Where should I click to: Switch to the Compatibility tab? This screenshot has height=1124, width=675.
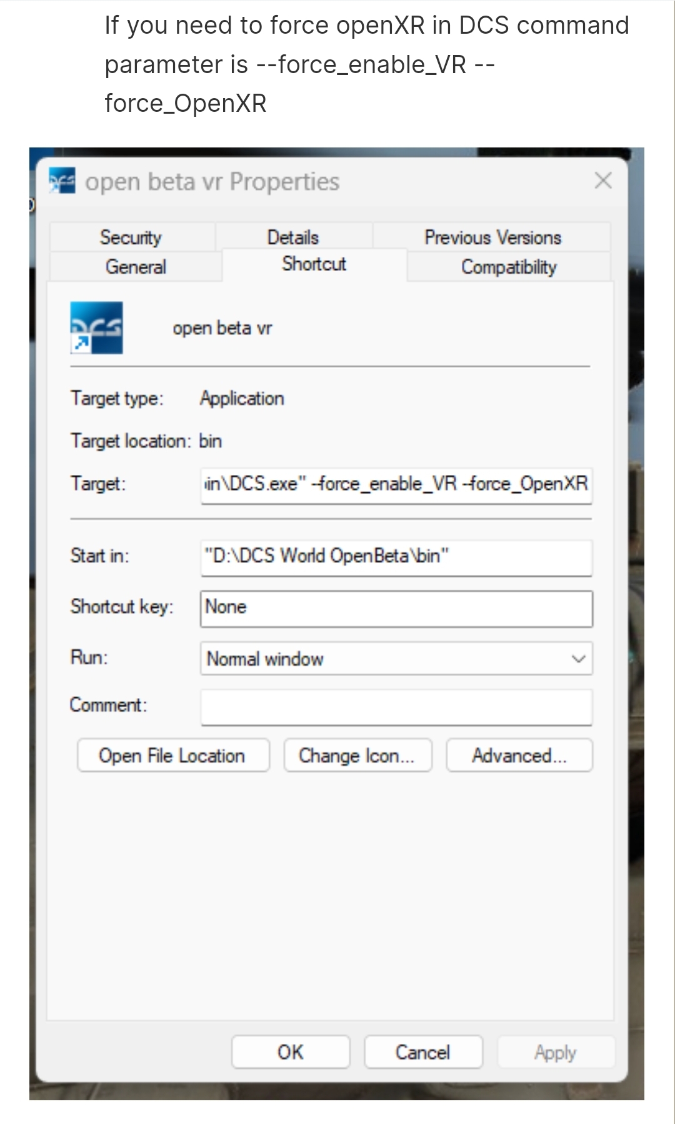(x=509, y=267)
